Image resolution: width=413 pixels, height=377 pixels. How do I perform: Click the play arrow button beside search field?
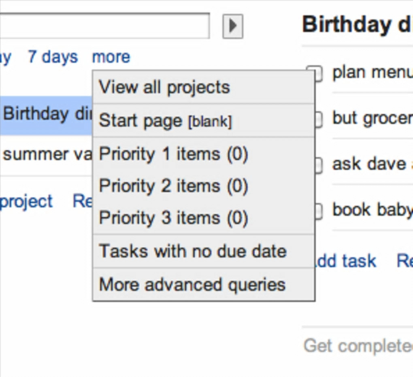[x=233, y=26]
